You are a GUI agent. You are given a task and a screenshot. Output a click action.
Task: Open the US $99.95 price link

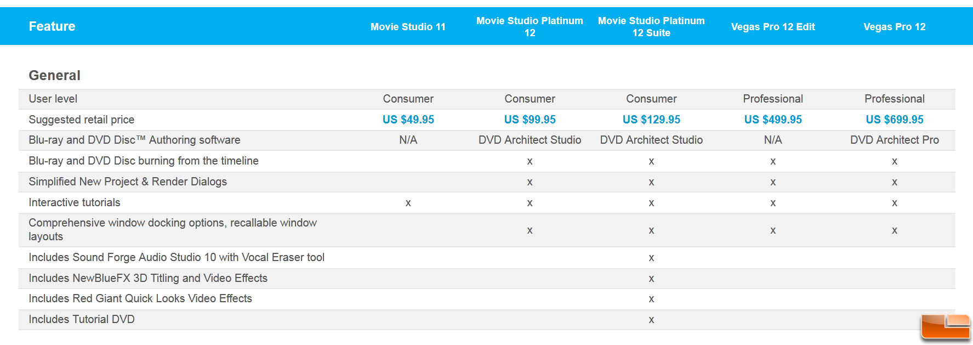(x=530, y=120)
